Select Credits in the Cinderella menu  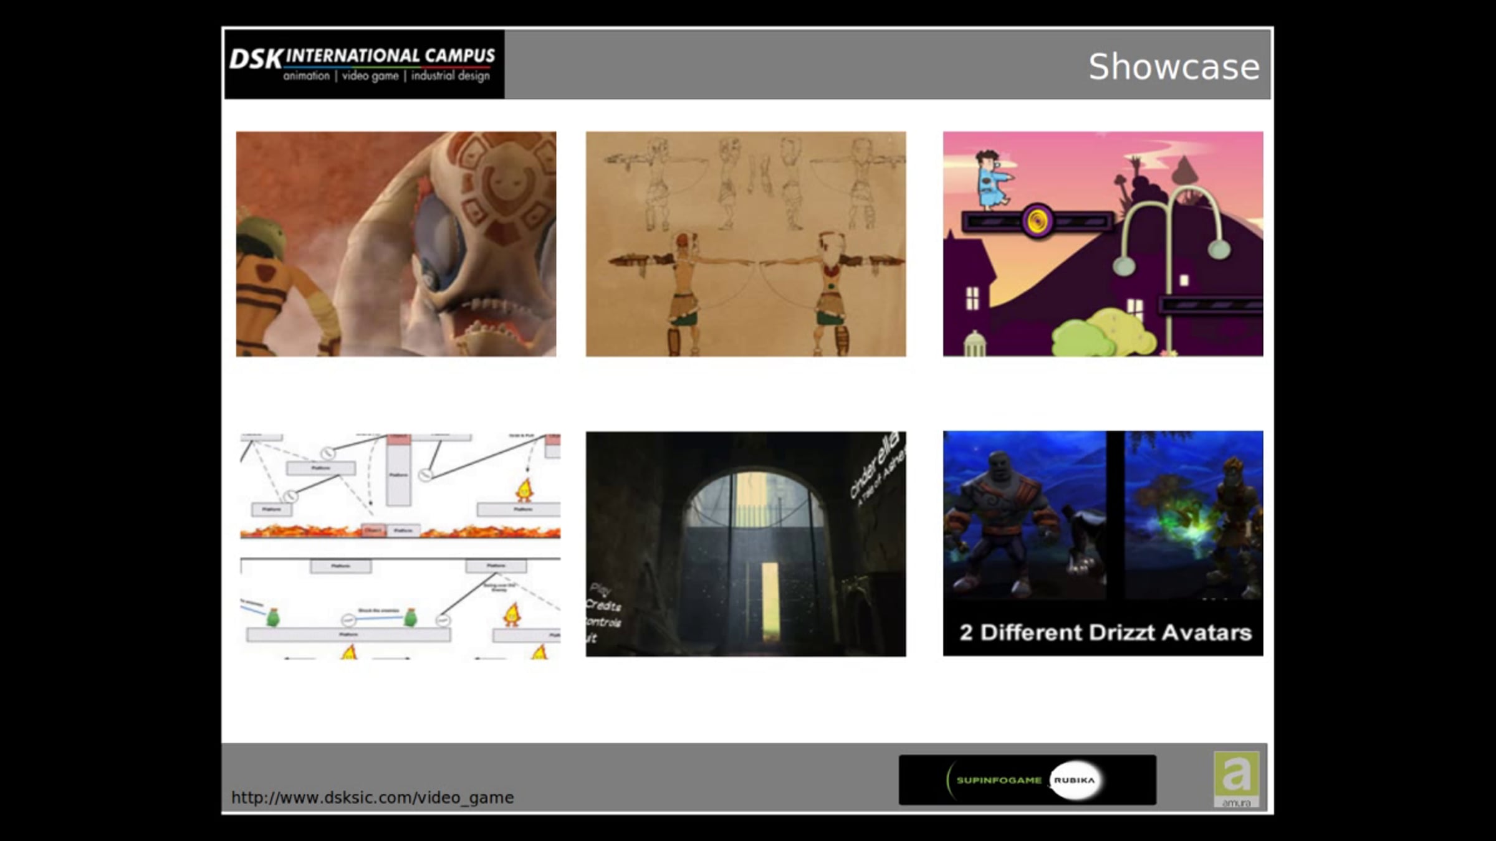[603, 606]
